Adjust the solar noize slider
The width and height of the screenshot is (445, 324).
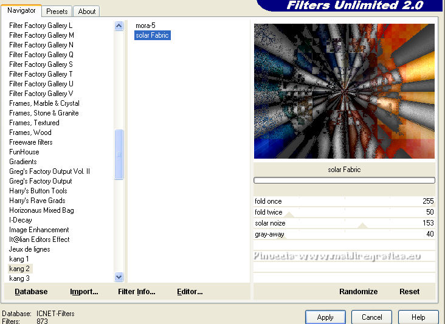click(x=344, y=223)
